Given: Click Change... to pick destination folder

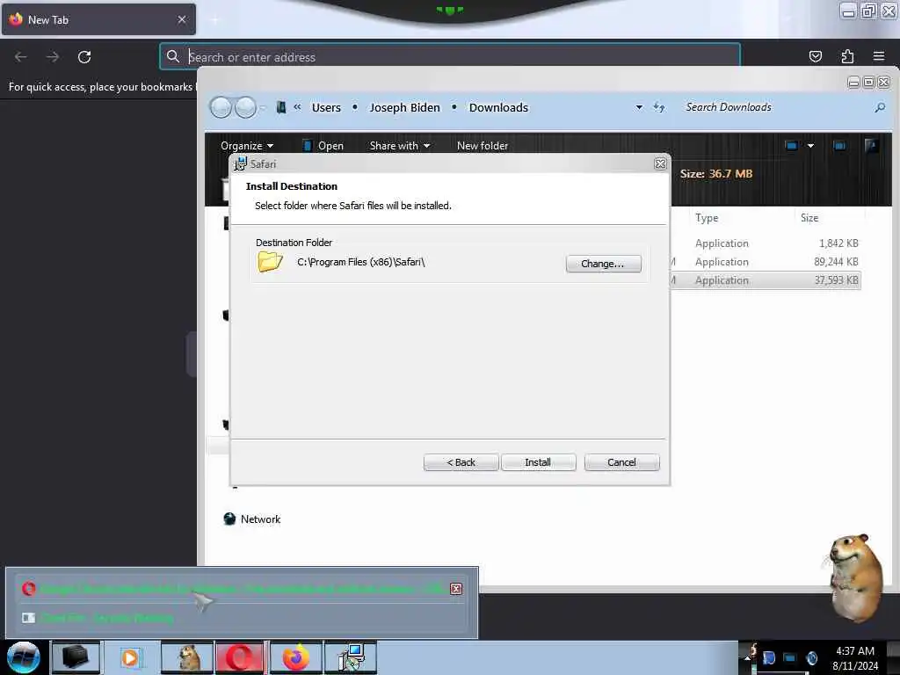Looking at the screenshot, I should 603,264.
